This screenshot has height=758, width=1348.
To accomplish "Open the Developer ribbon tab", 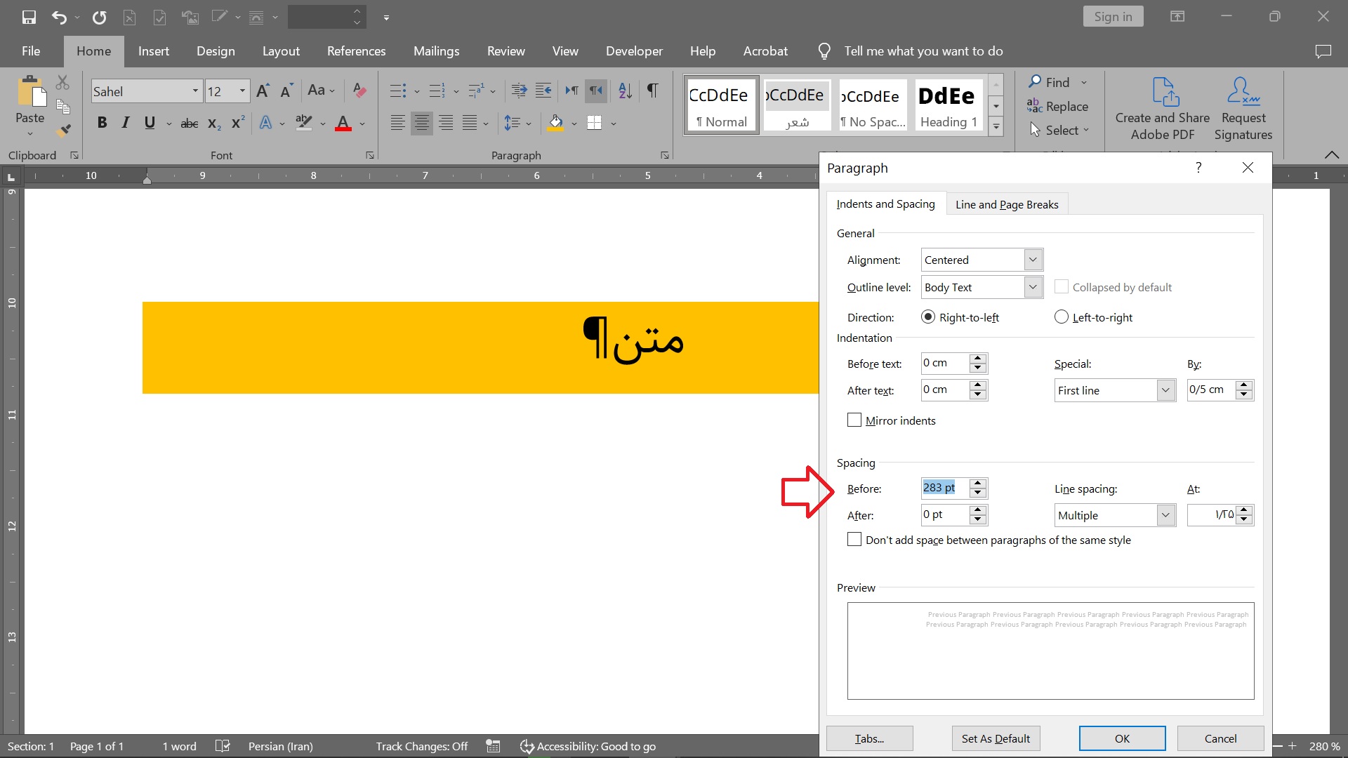I will pyautogui.click(x=634, y=51).
